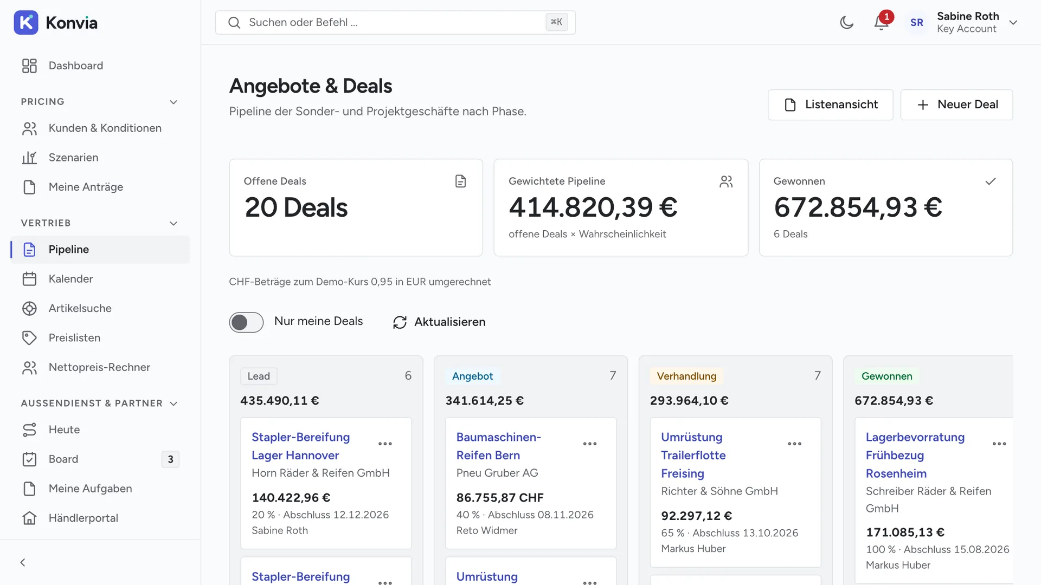Enable the Nur meine Deals switch

pos(246,322)
